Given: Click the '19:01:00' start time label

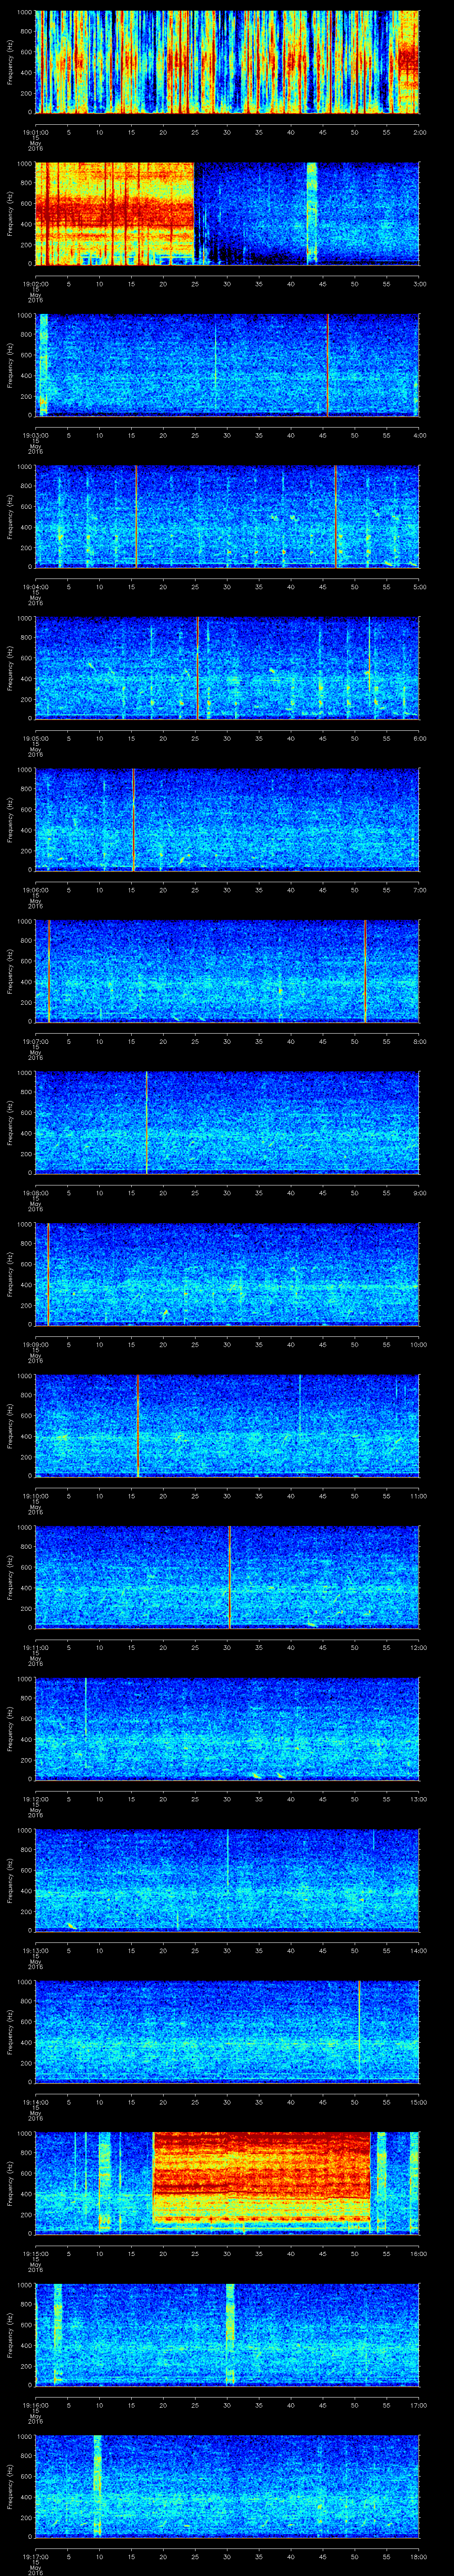Looking at the screenshot, I should (35, 132).
